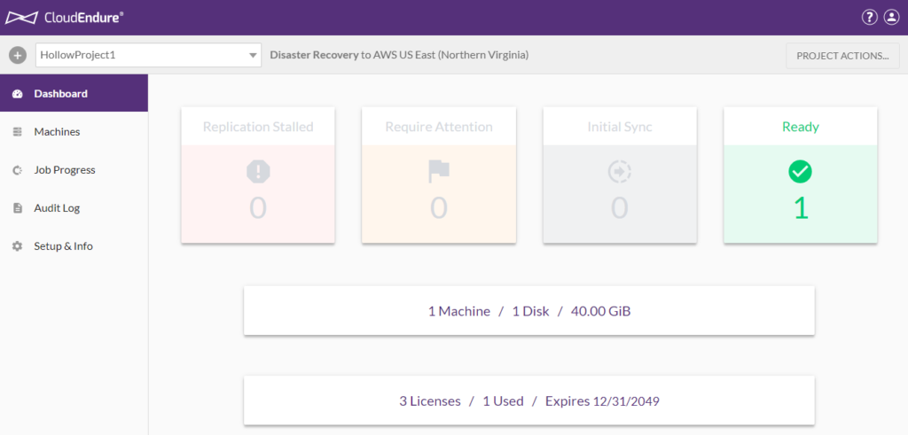Click the machine, disk and GiB summary bar
The width and height of the screenshot is (908, 435).
pos(528,311)
